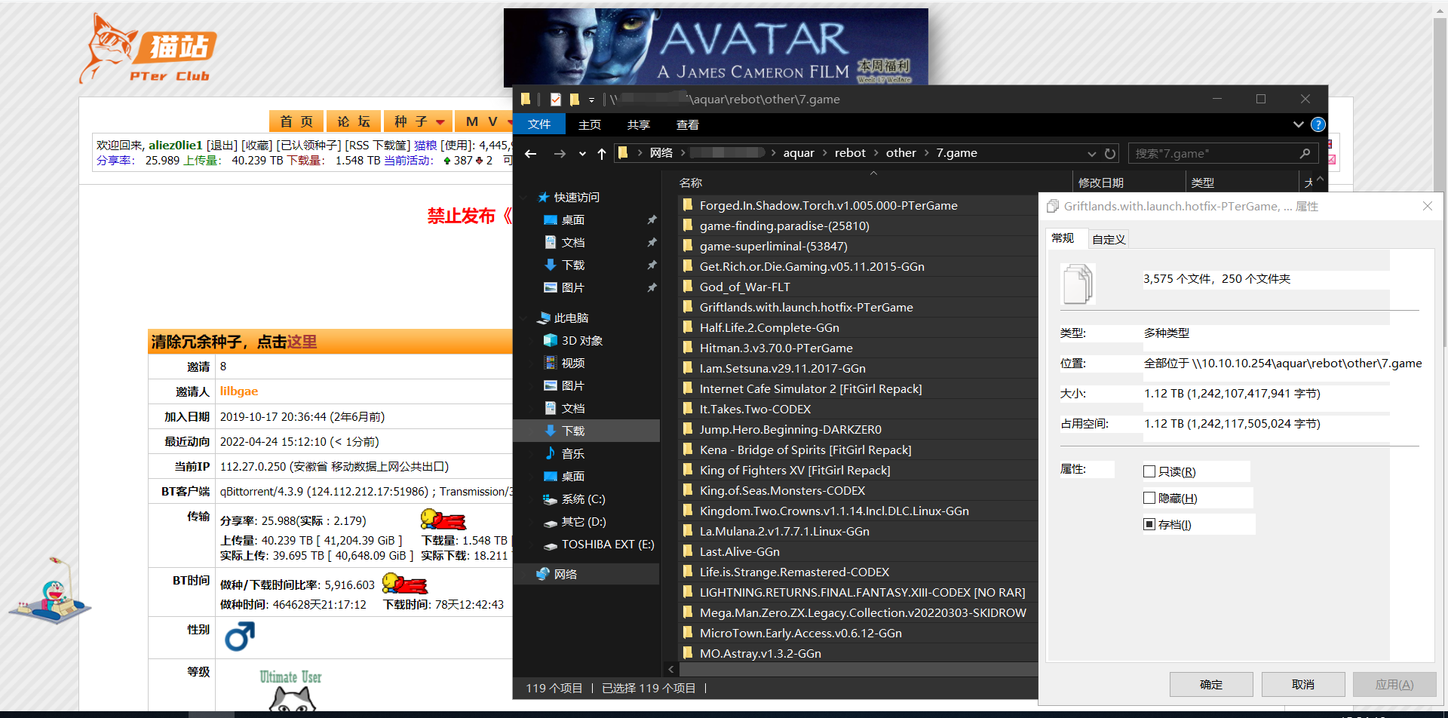Toggle the 存档(I) archive checkbox
Image resolution: width=1448 pixels, height=718 pixels.
1149,524
